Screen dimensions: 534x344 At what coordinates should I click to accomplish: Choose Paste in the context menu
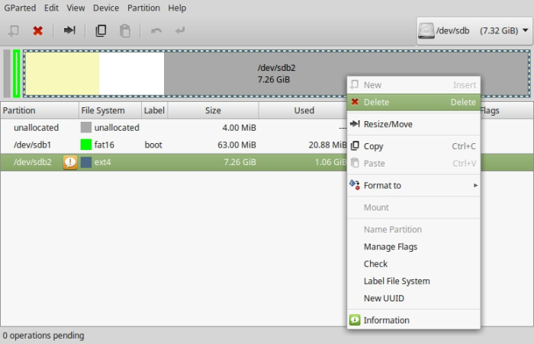(413, 164)
